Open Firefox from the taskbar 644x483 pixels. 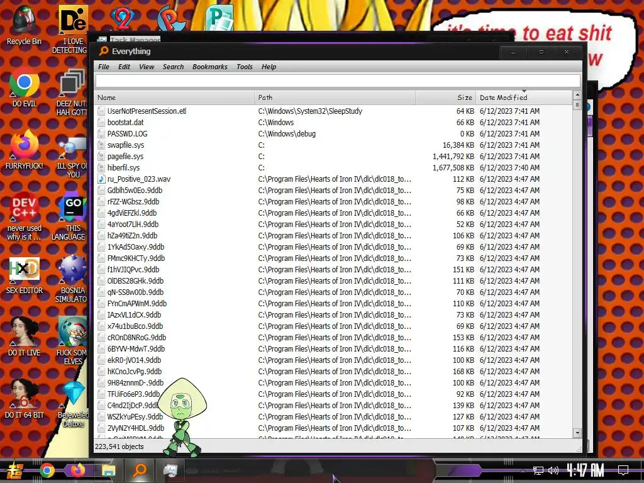click(x=77, y=470)
